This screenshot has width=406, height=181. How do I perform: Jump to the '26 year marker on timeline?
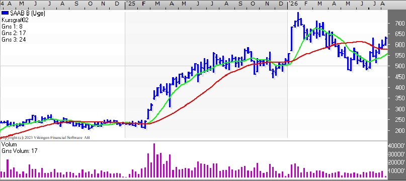(294, 4)
